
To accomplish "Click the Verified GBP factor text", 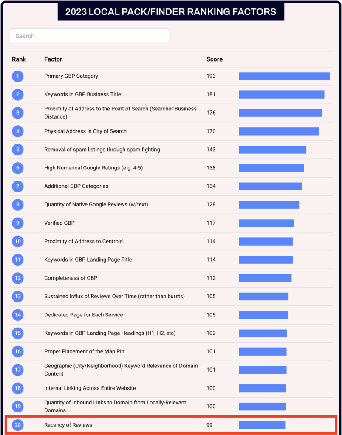I will (x=59, y=223).
